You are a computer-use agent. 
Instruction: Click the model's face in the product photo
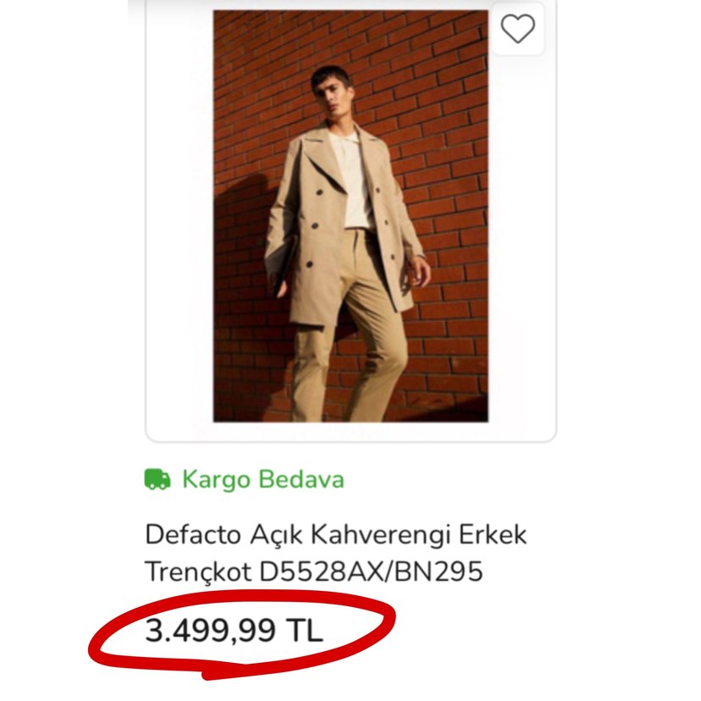coord(328,90)
